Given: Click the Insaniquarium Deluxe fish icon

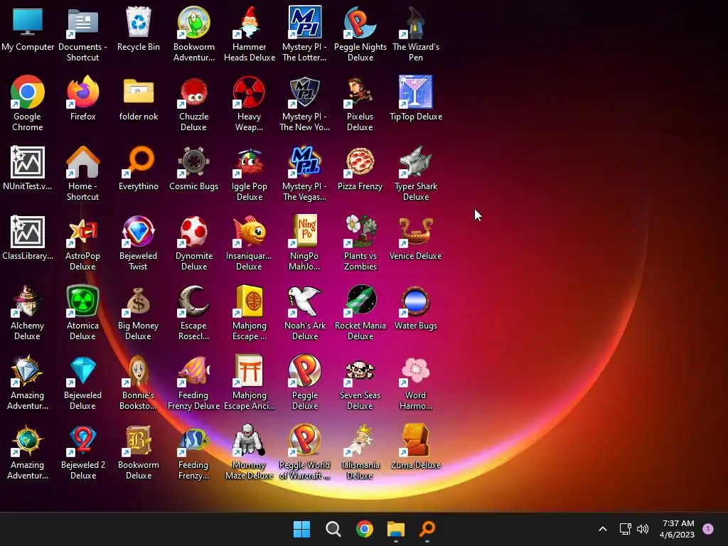Looking at the screenshot, I should 250,232.
